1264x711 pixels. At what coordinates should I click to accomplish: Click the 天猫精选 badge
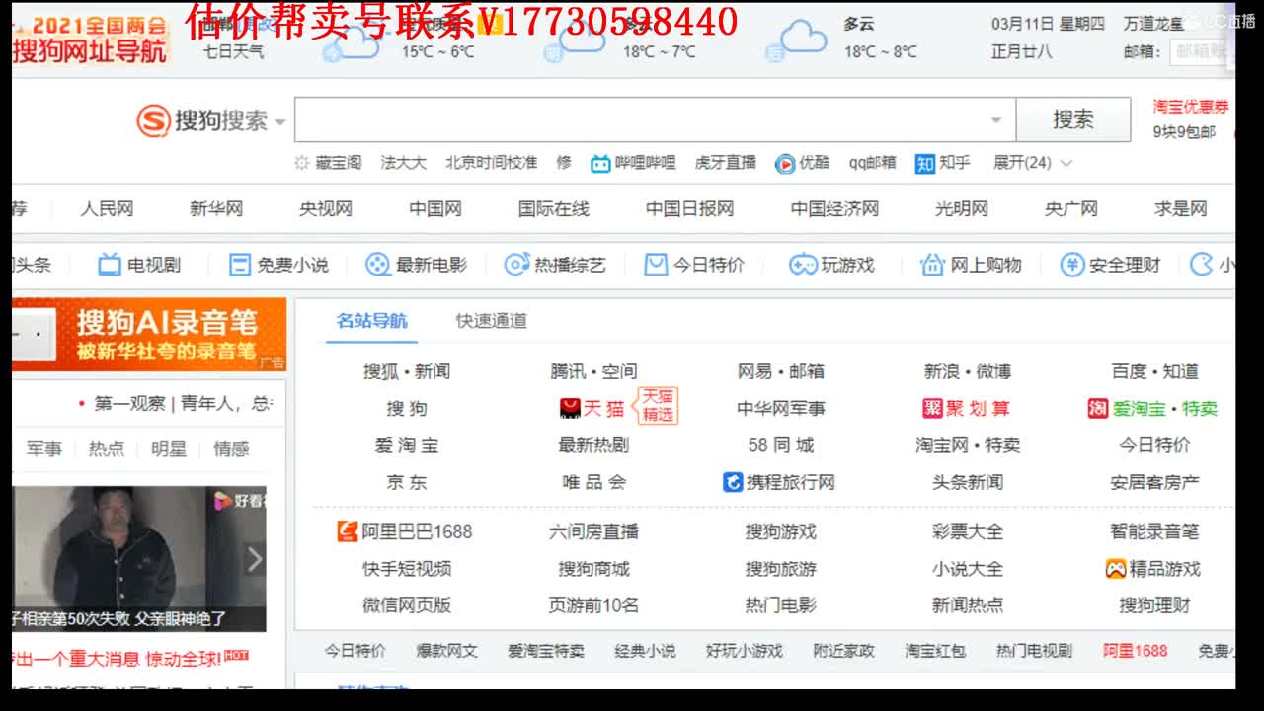pos(658,405)
